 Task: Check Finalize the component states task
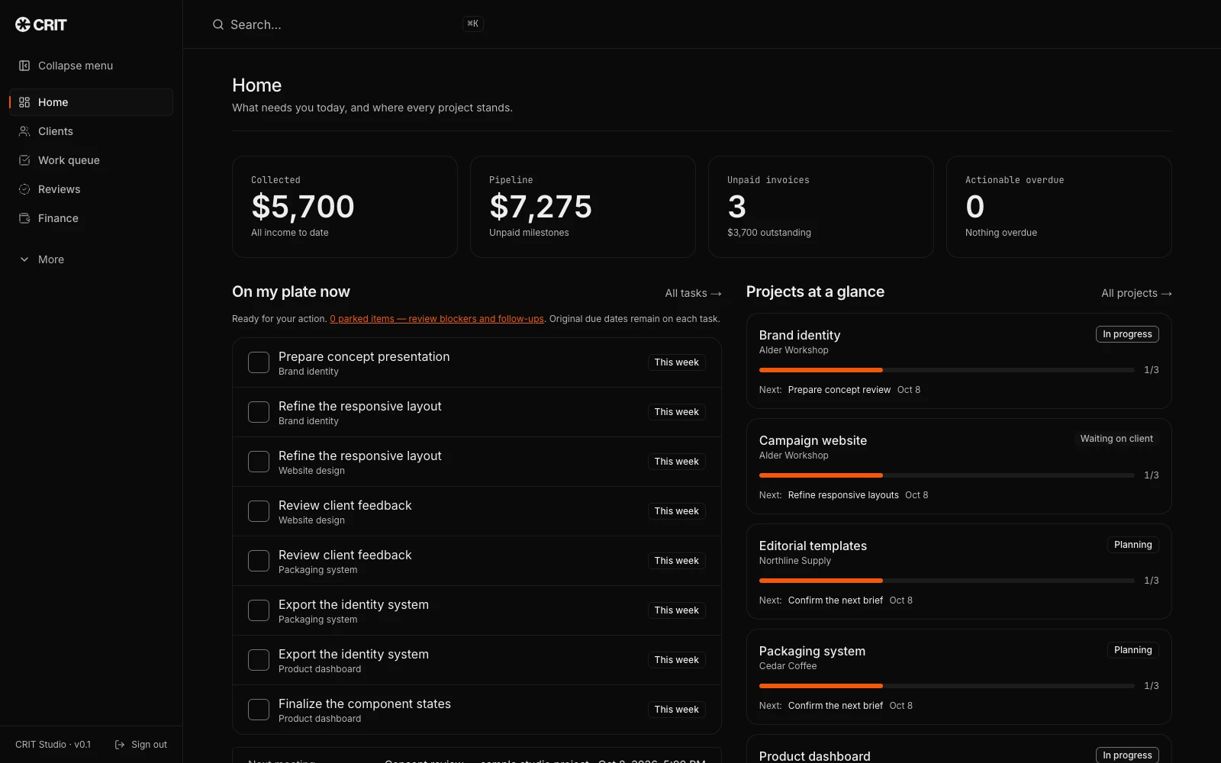coord(259,710)
